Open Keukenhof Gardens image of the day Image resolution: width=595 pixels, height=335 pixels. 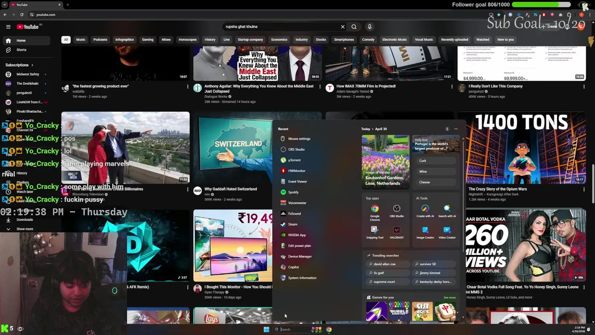pos(386,161)
